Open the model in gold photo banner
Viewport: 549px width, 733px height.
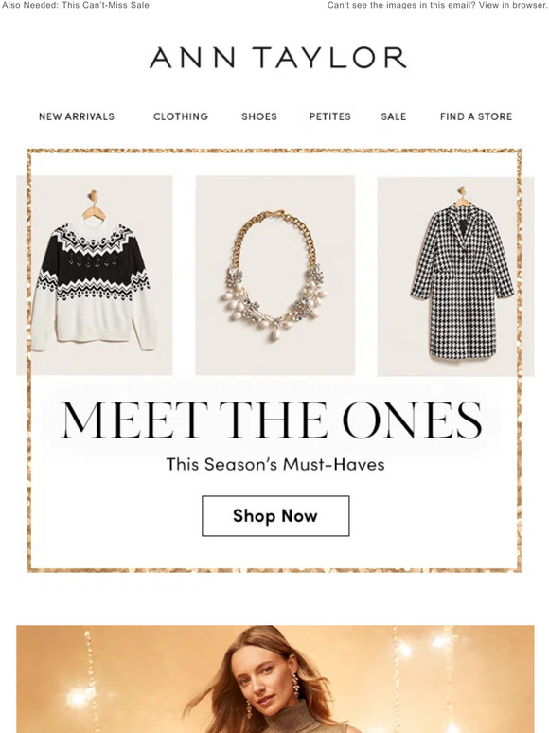click(275, 679)
